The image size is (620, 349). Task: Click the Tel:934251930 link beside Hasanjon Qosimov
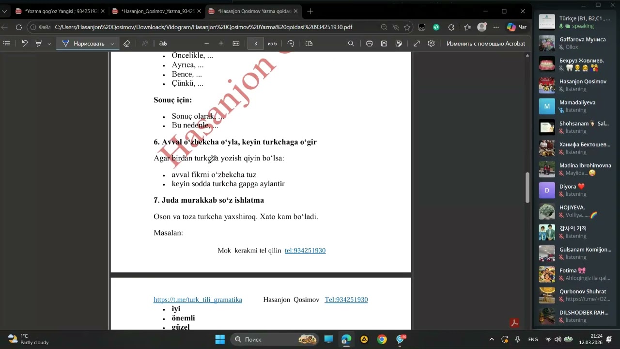tap(346, 300)
